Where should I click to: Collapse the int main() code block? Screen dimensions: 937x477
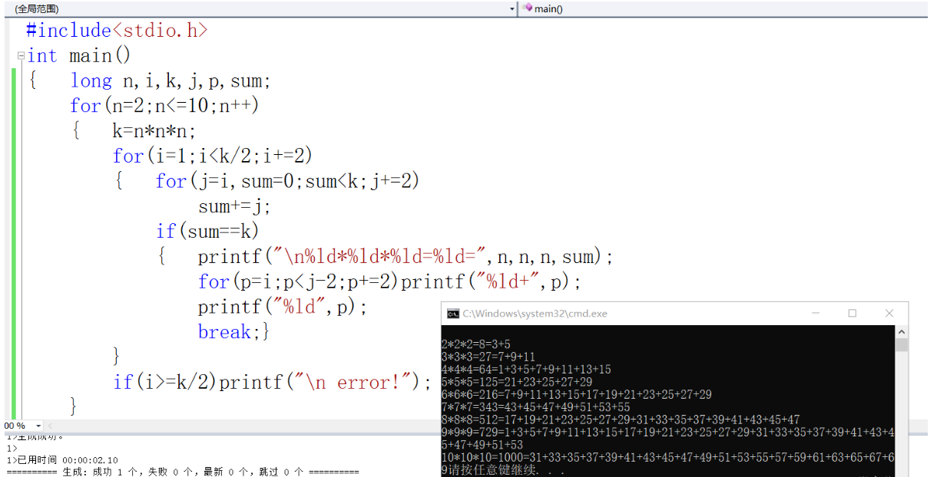(21, 56)
